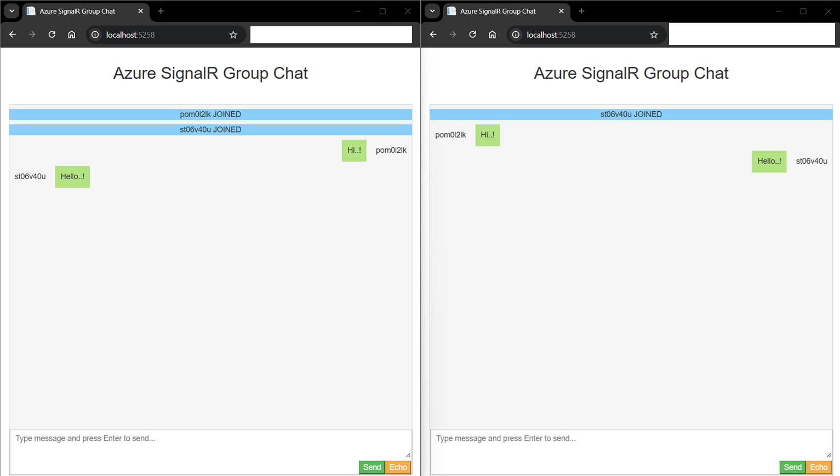
Task: Click the sender name pom0l2lk in the left chat
Action: click(391, 150)
